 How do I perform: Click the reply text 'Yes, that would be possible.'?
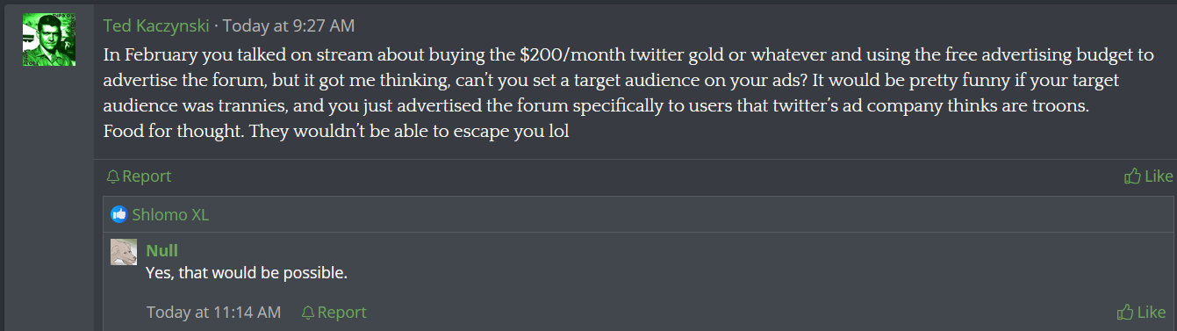pyautogui.click(x=246, y=273)
